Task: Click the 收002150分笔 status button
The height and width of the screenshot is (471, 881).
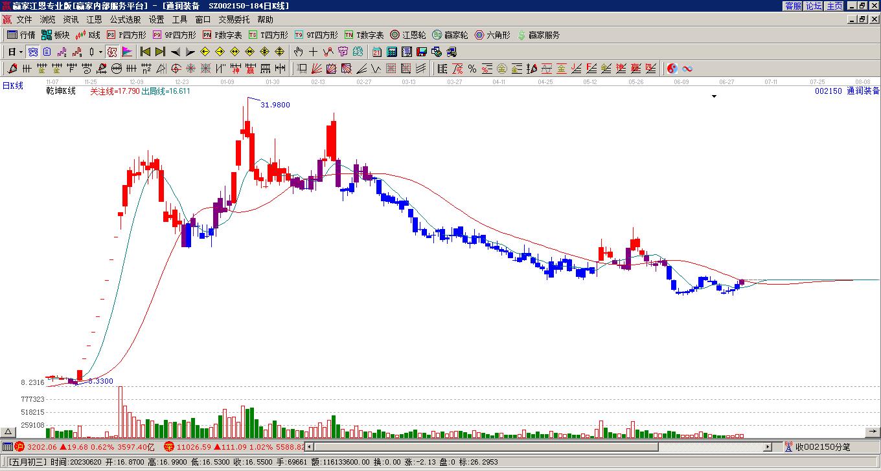Action: [x=818, y=446]
